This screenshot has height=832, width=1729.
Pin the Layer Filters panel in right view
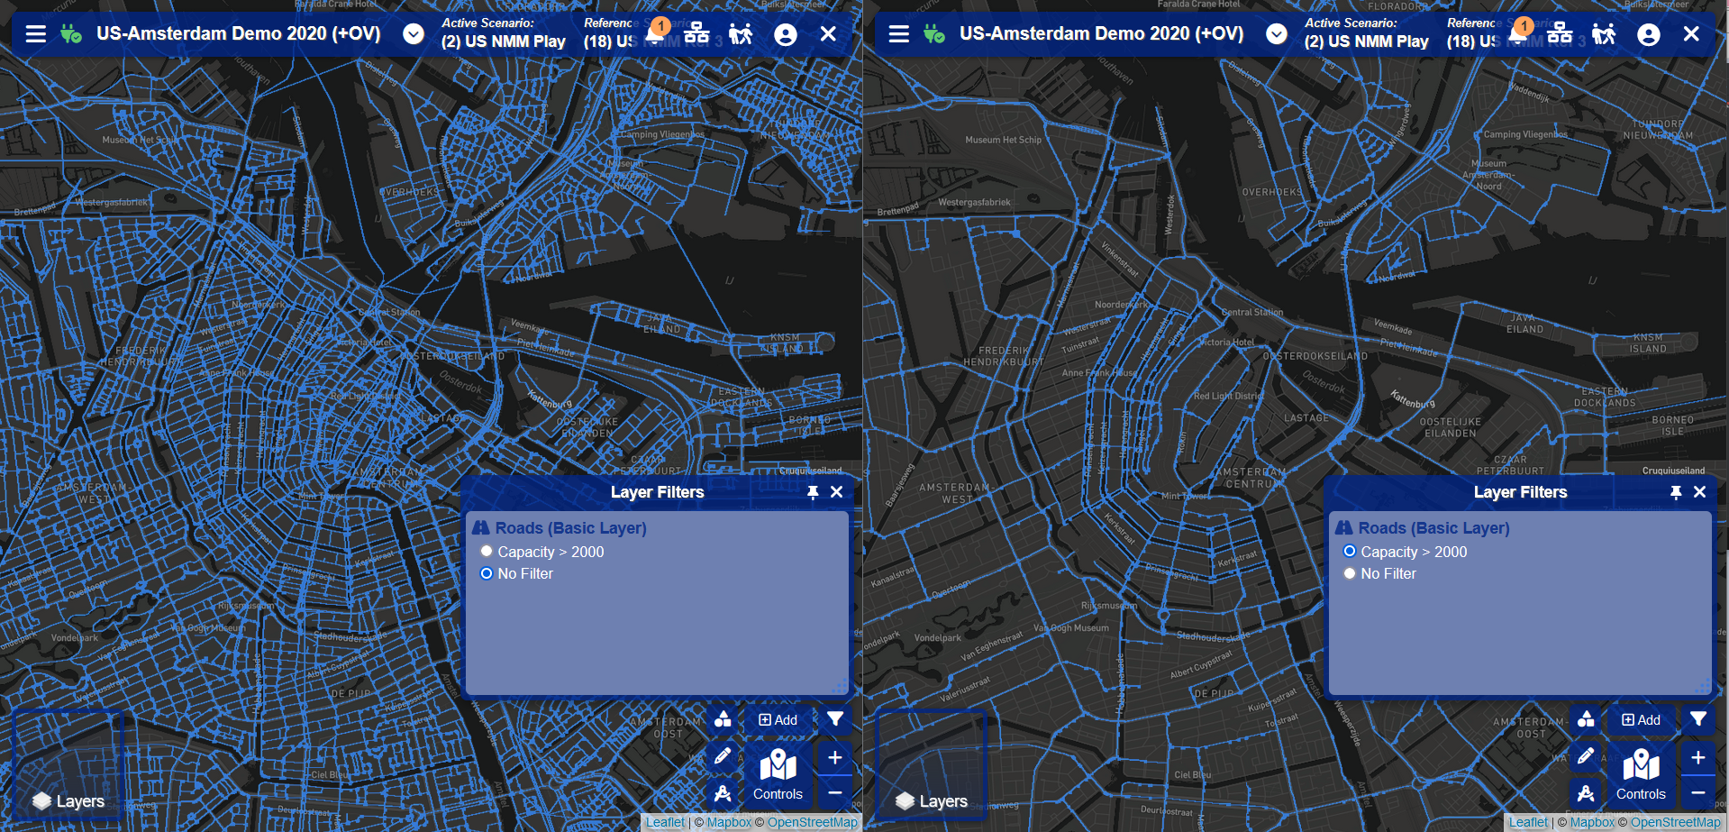point(1676,492)
